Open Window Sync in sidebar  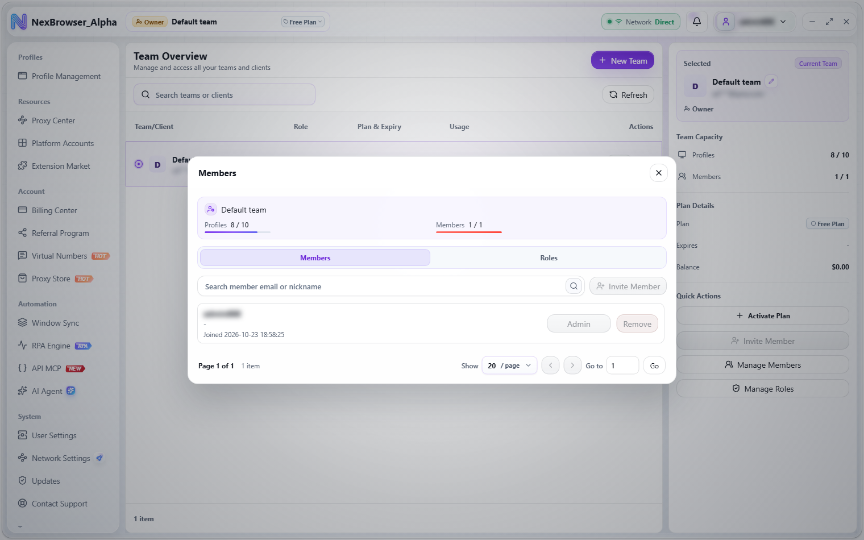49,323
